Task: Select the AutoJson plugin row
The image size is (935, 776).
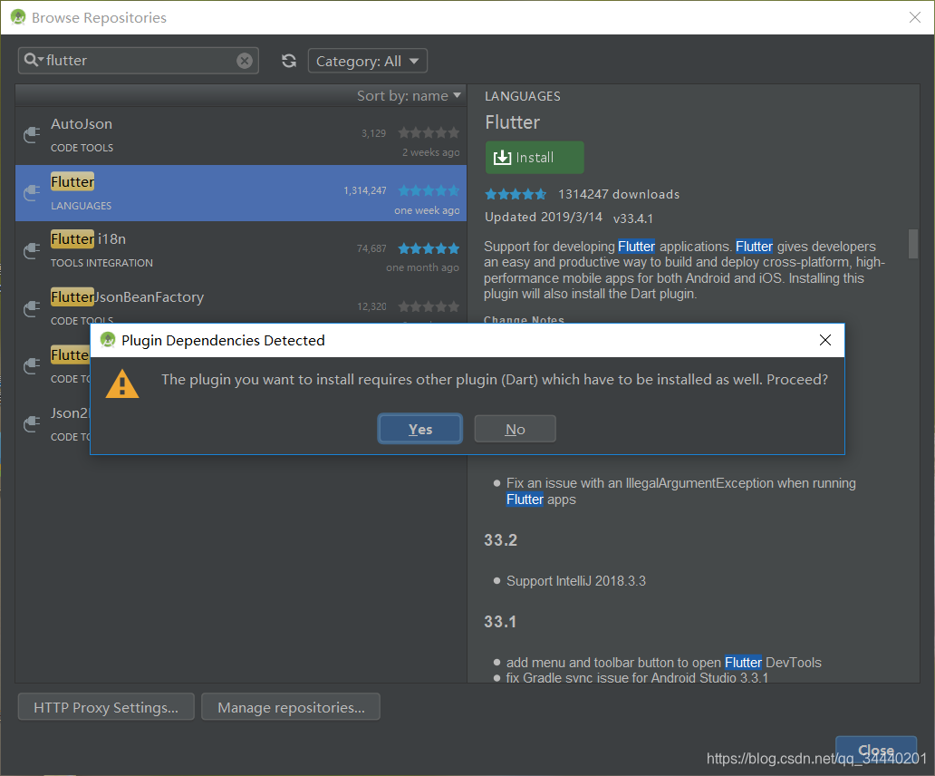Action: [x=241, y=136]
